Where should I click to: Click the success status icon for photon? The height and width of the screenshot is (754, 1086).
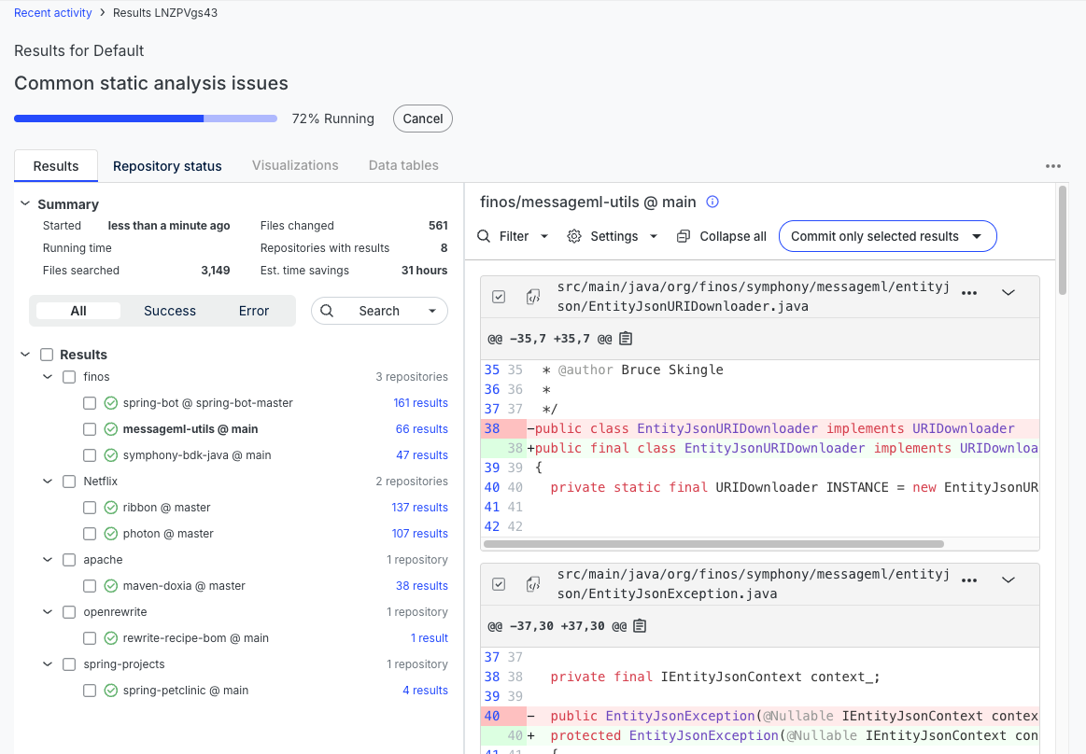coord(111,534)
